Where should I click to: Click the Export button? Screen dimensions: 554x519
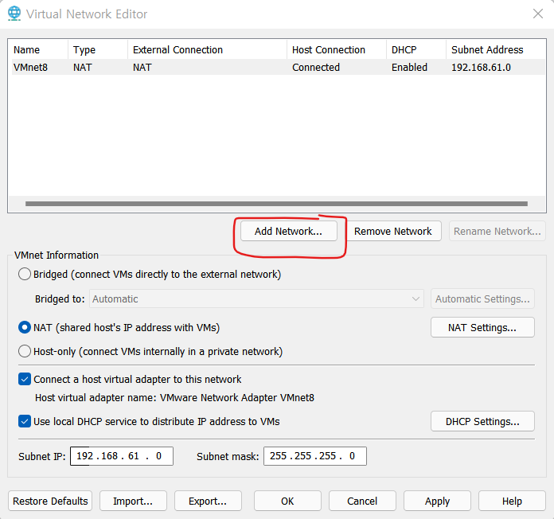click(208, 501)
